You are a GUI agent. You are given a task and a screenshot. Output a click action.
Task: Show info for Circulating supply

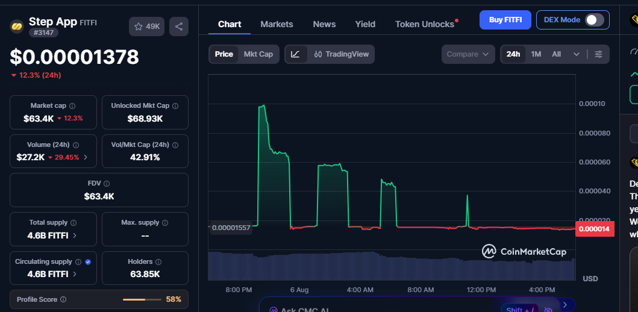(x=78, y=262)
